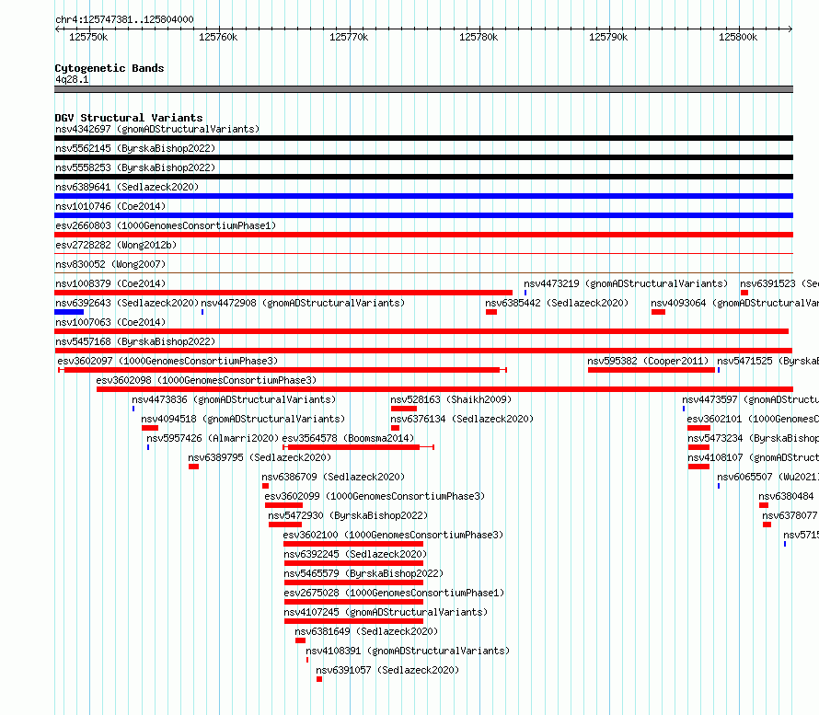The width and height of the screenshot is (819, 715).
Task: Click the right arrow of coordinate ruler
Action: (x=790, y=29)
